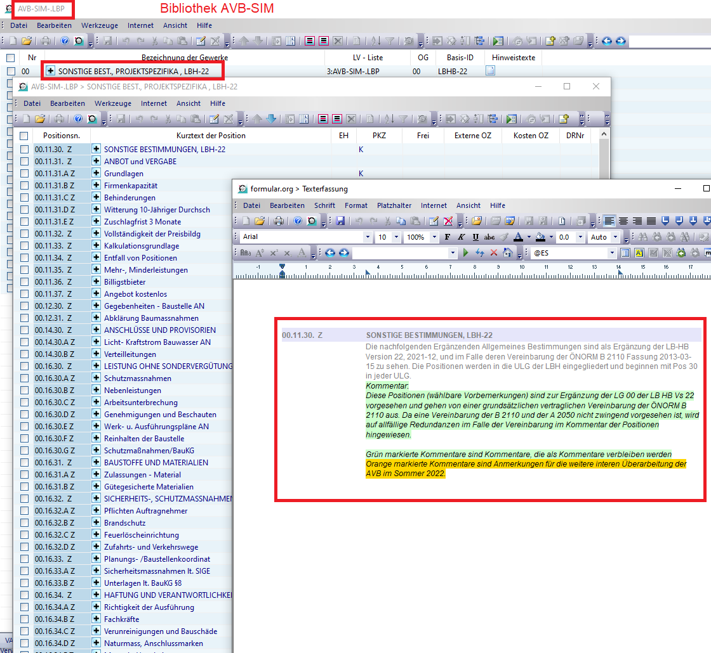Viewport: 711px width, 653px height.
Task: Open Werkzeuge menu in main window
Action: click(x=99, y=25)
